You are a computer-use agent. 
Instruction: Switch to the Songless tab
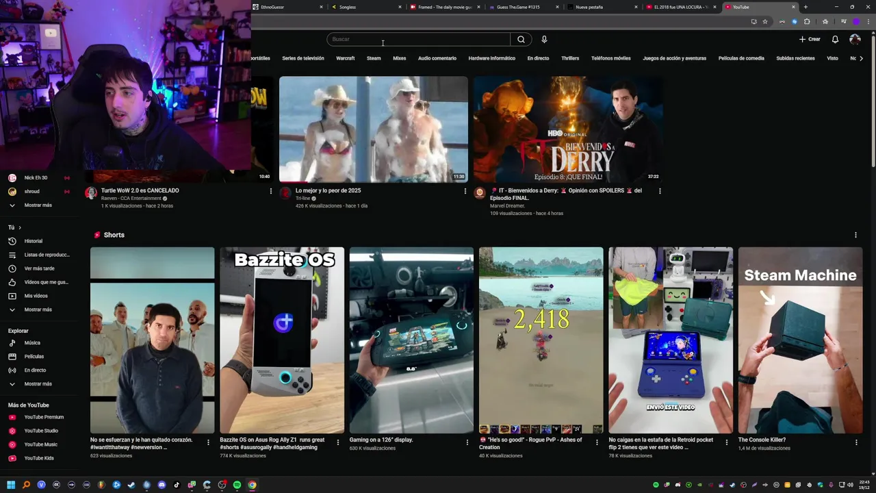366,7
